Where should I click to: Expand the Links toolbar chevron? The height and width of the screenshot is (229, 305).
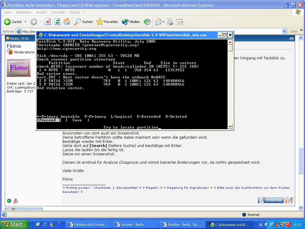[x=301, y=30]
